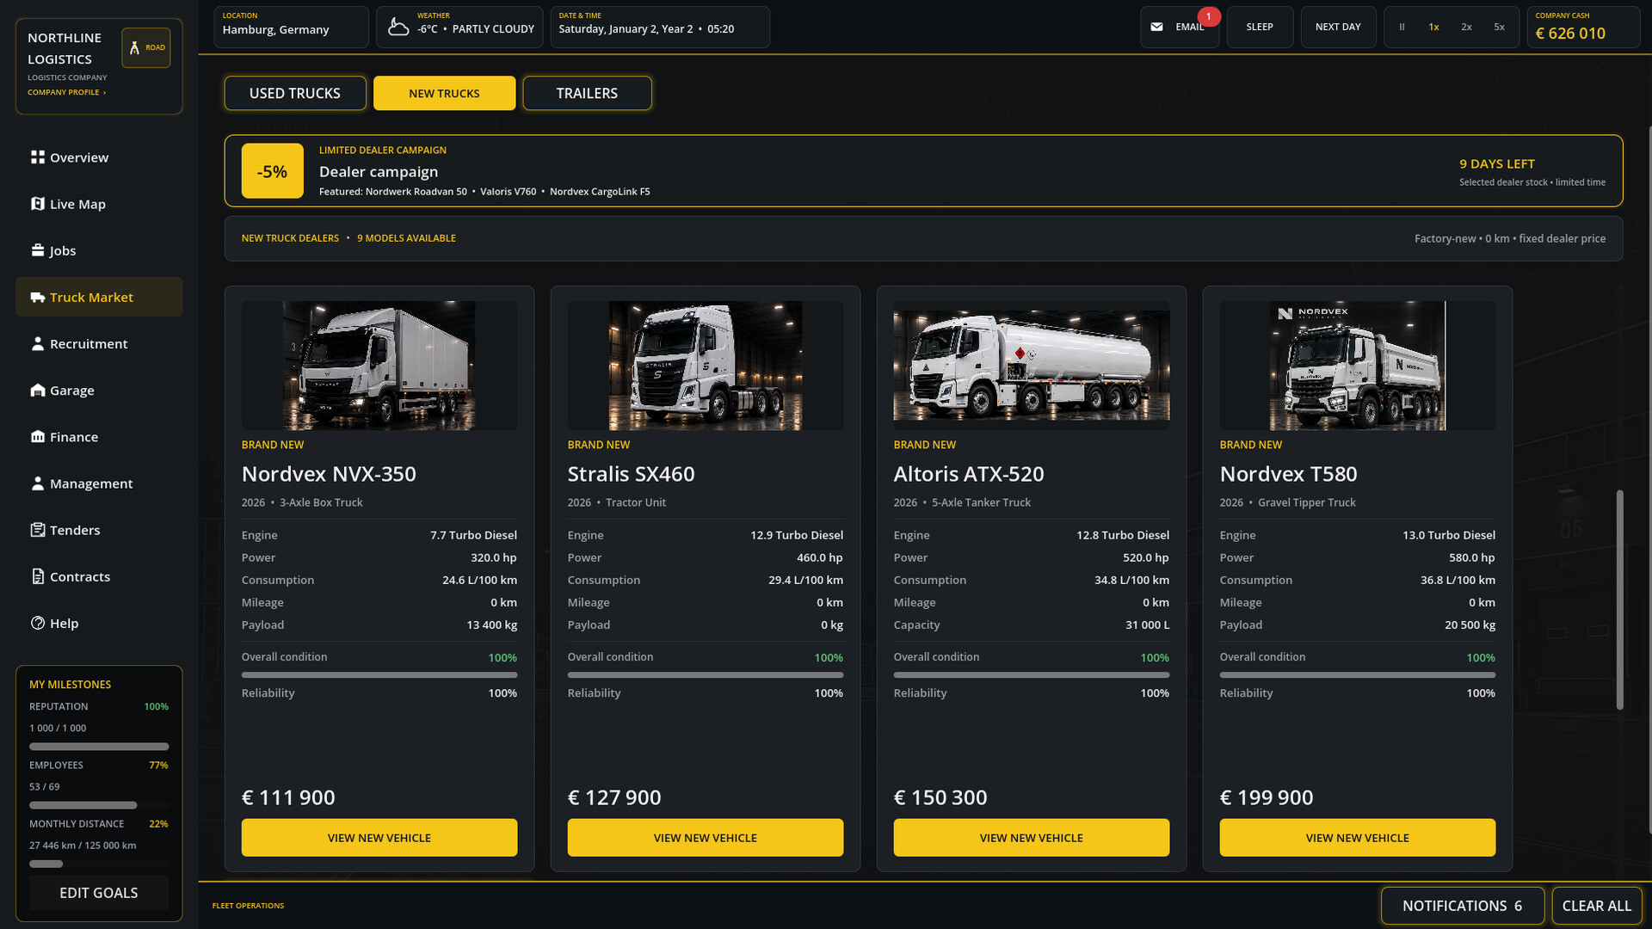
Task: Set game speed to 2x
Action: pos(1466,28)
